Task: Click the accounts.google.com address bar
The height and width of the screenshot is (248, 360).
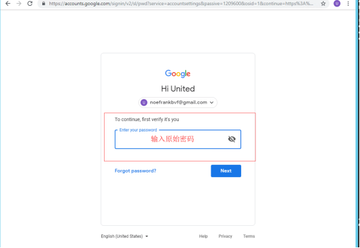Action: 181,3
